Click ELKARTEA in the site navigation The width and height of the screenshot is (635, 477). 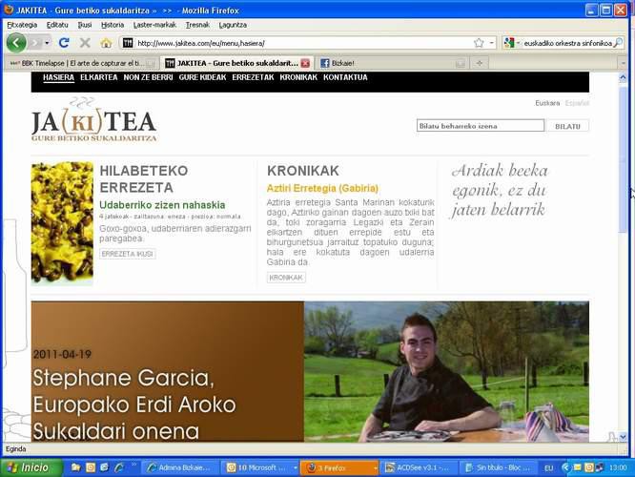point(99,77)
